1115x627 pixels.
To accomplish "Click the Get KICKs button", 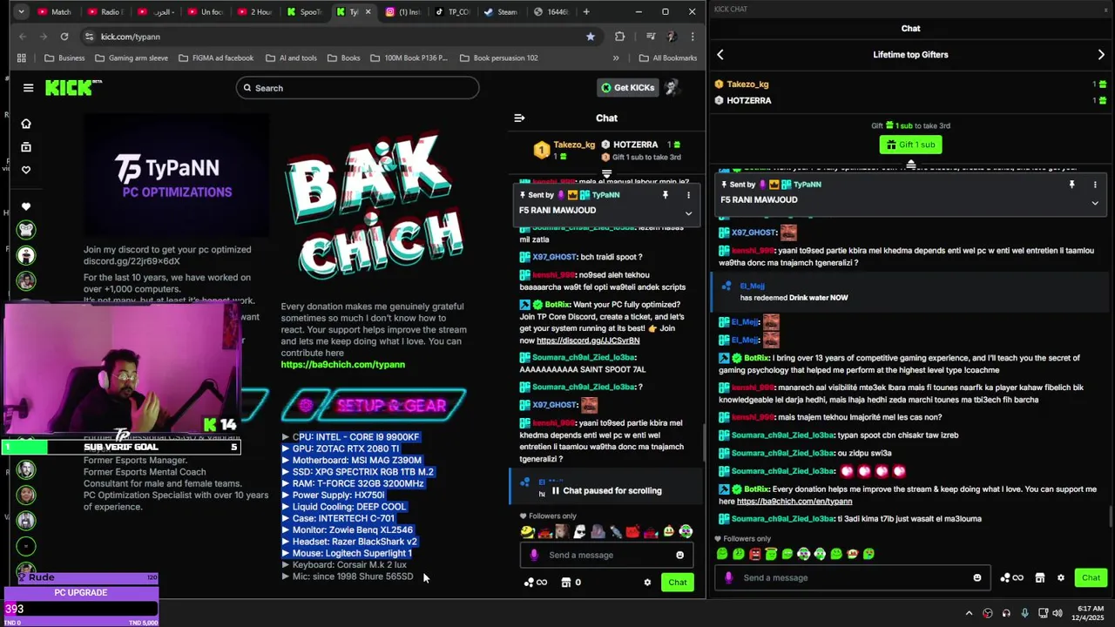I will pyautogui.click(x=627, y=87).
